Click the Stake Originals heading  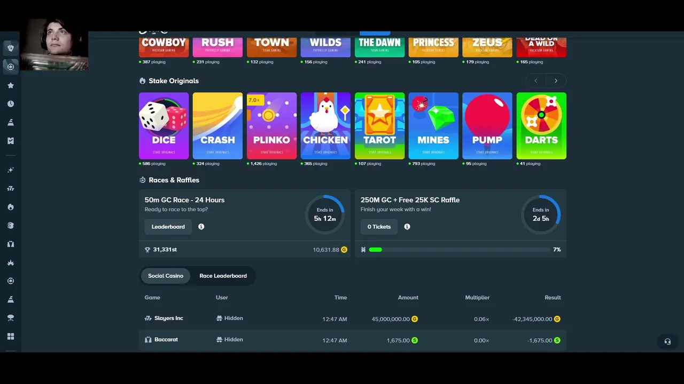[174, 81]
